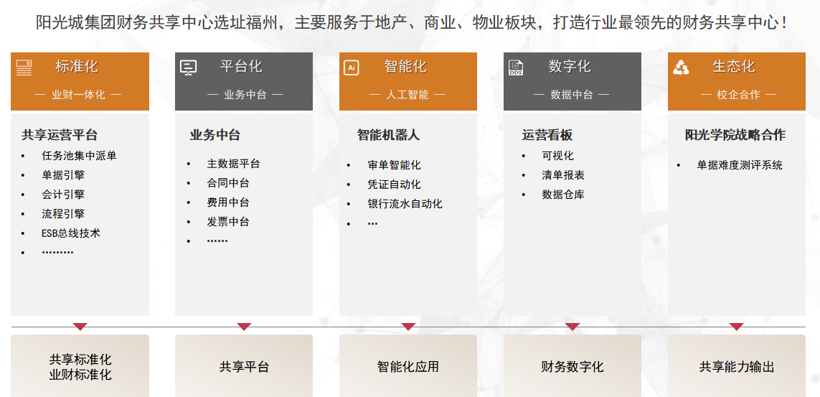Click the 标准化 server icon
The width and height of the screenshot is (820, 397).
24,67
